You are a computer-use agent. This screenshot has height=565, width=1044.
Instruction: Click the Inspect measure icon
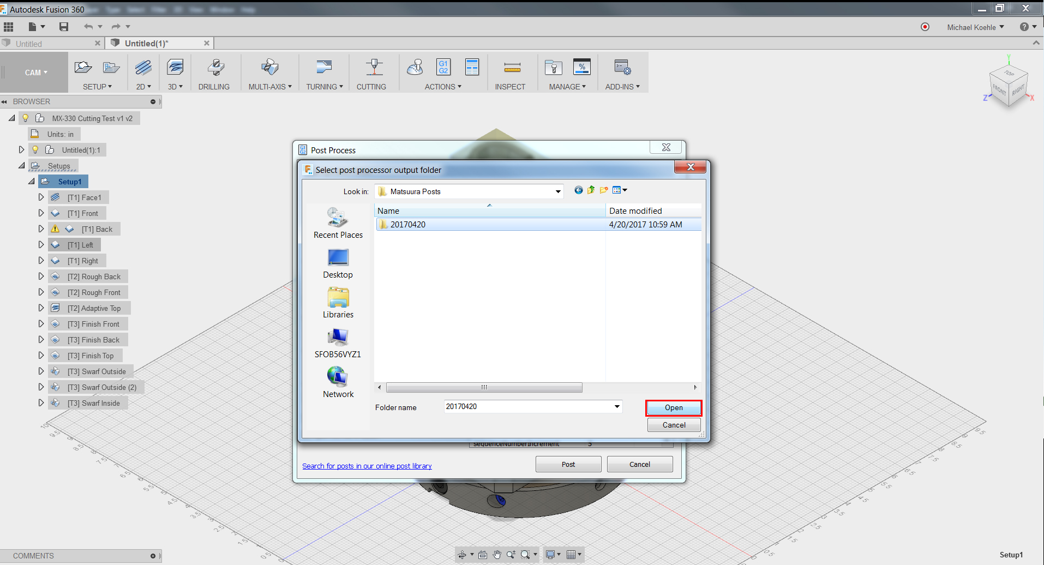tap(512, 68)
